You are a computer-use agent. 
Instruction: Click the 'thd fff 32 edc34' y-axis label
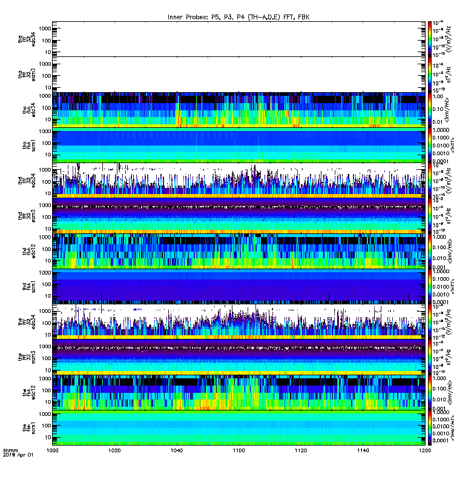[27, 180]
